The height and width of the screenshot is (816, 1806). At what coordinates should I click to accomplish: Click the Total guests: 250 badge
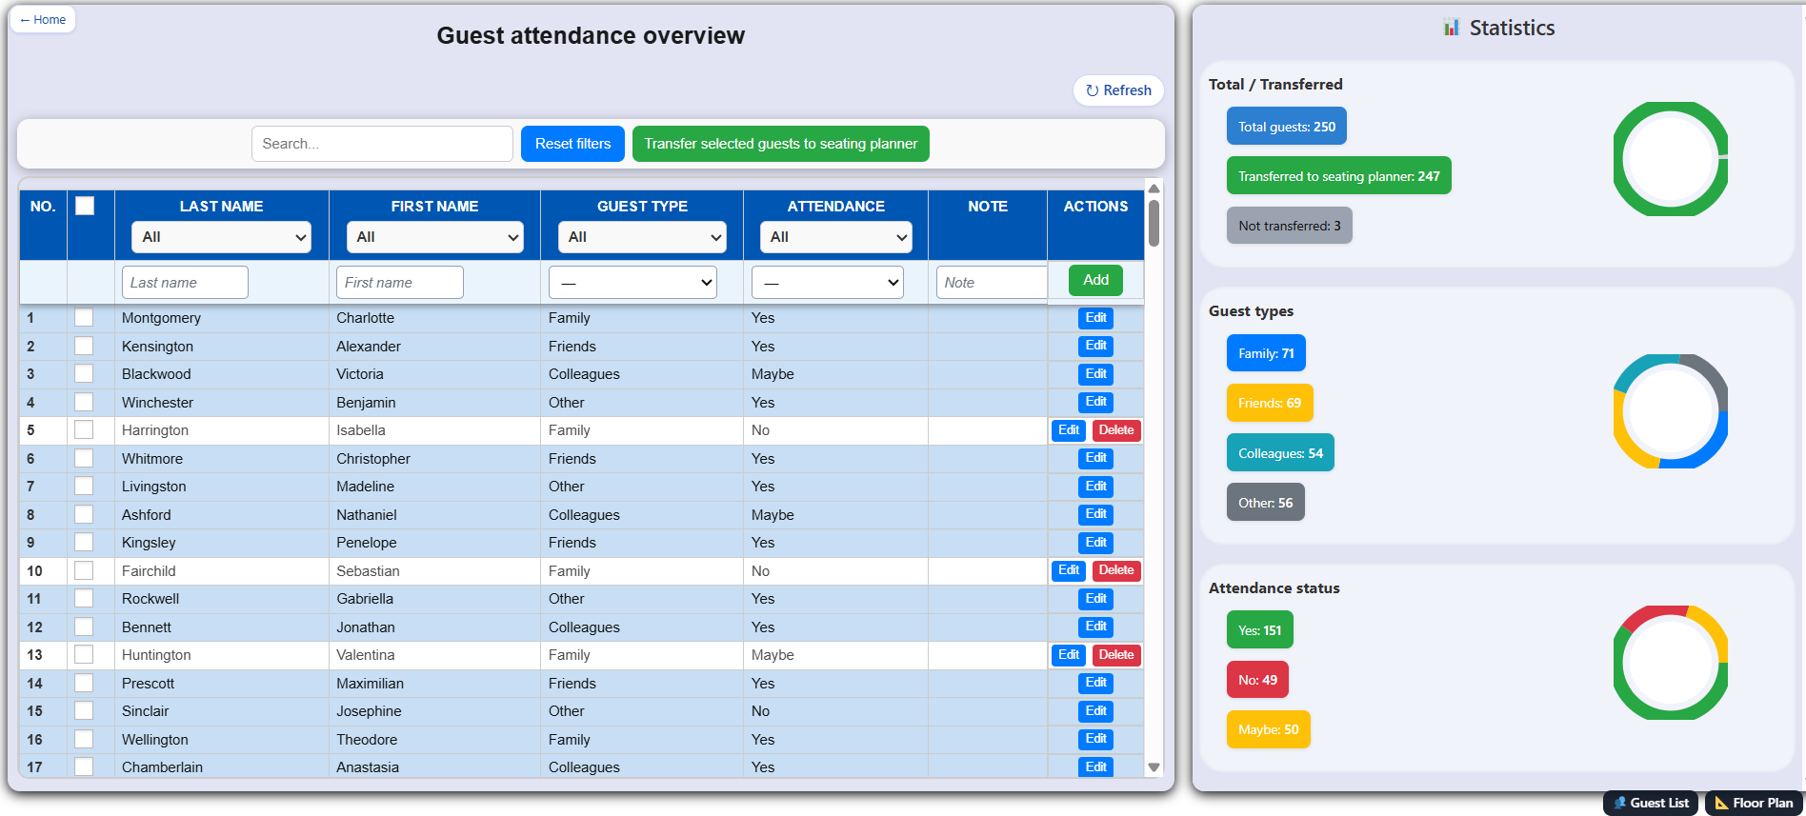pos(1286,127)
